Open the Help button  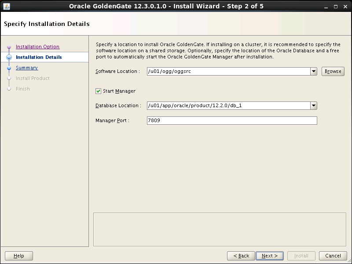tap(19, 256)
